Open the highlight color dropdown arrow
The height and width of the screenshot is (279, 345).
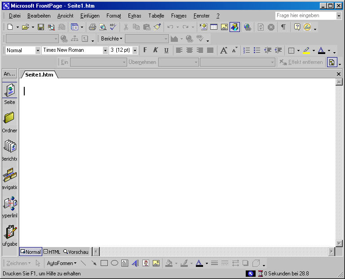coord(314,50)
